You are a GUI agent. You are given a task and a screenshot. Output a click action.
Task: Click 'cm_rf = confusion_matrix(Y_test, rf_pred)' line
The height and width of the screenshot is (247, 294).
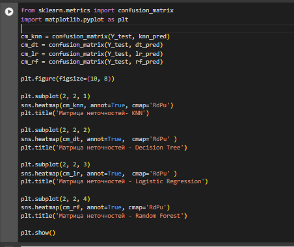pos(92,62)
